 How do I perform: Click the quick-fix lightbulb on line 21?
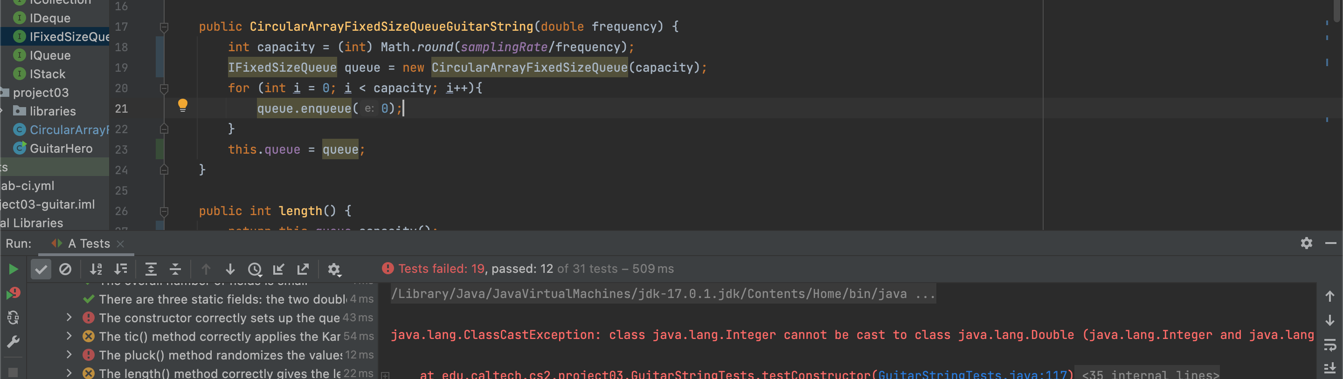(x=182, y=105)
